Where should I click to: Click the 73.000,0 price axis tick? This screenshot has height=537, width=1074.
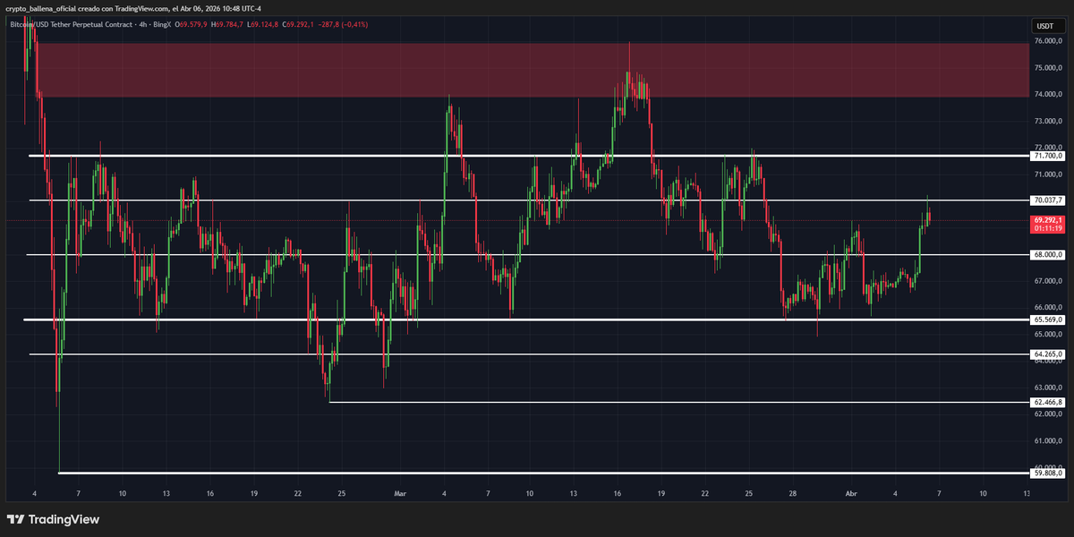1047,121
